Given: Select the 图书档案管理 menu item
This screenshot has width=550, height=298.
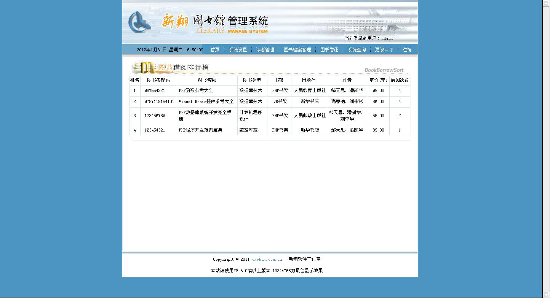Looking at the screenshot, I should pos(297,50).
